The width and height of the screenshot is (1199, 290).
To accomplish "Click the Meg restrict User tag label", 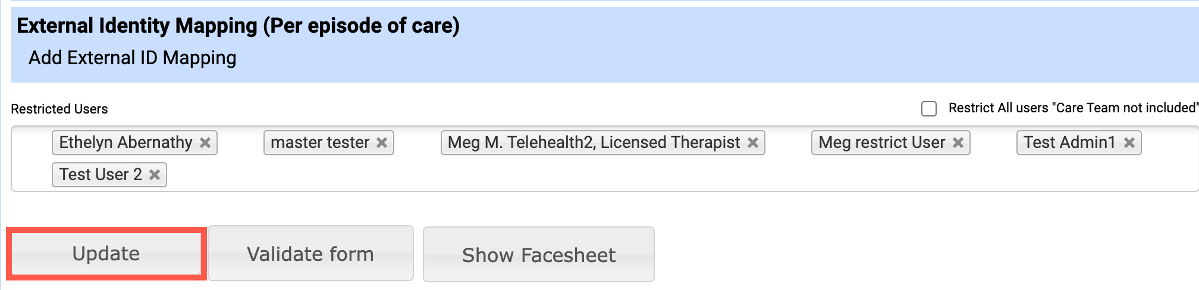I will coord(881,143).
